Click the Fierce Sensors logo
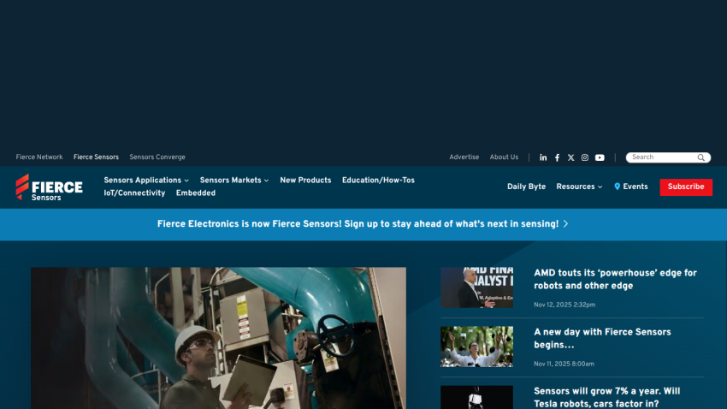727x409 pixels. [x=49, y=187]
